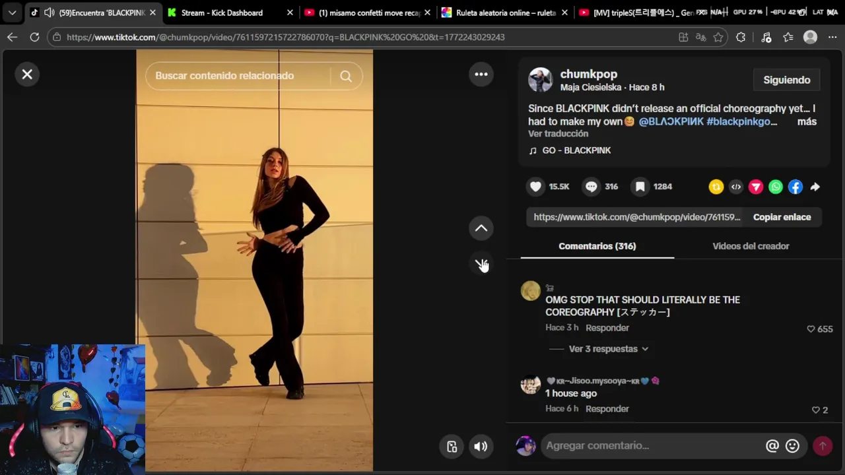Mute tab using speaker icon on TikTok tab
Viewport: 845px width, 475px height.
point(49,13)
